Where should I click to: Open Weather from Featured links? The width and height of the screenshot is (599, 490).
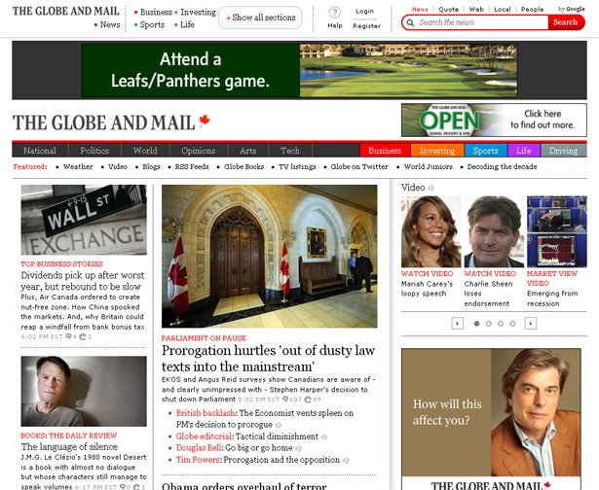coord(78,166)
